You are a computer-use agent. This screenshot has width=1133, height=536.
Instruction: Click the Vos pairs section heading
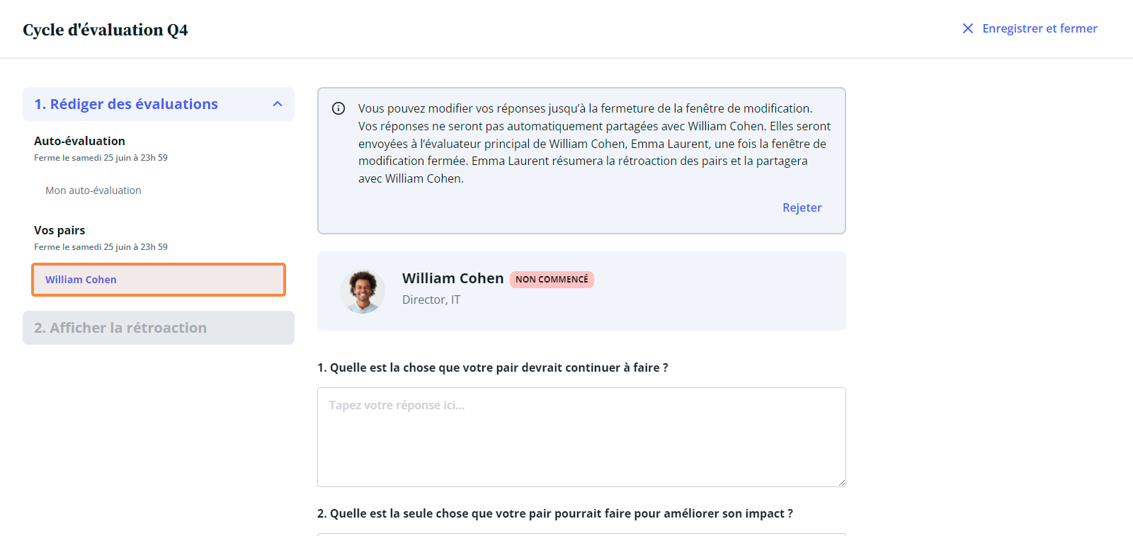(59, 230)
